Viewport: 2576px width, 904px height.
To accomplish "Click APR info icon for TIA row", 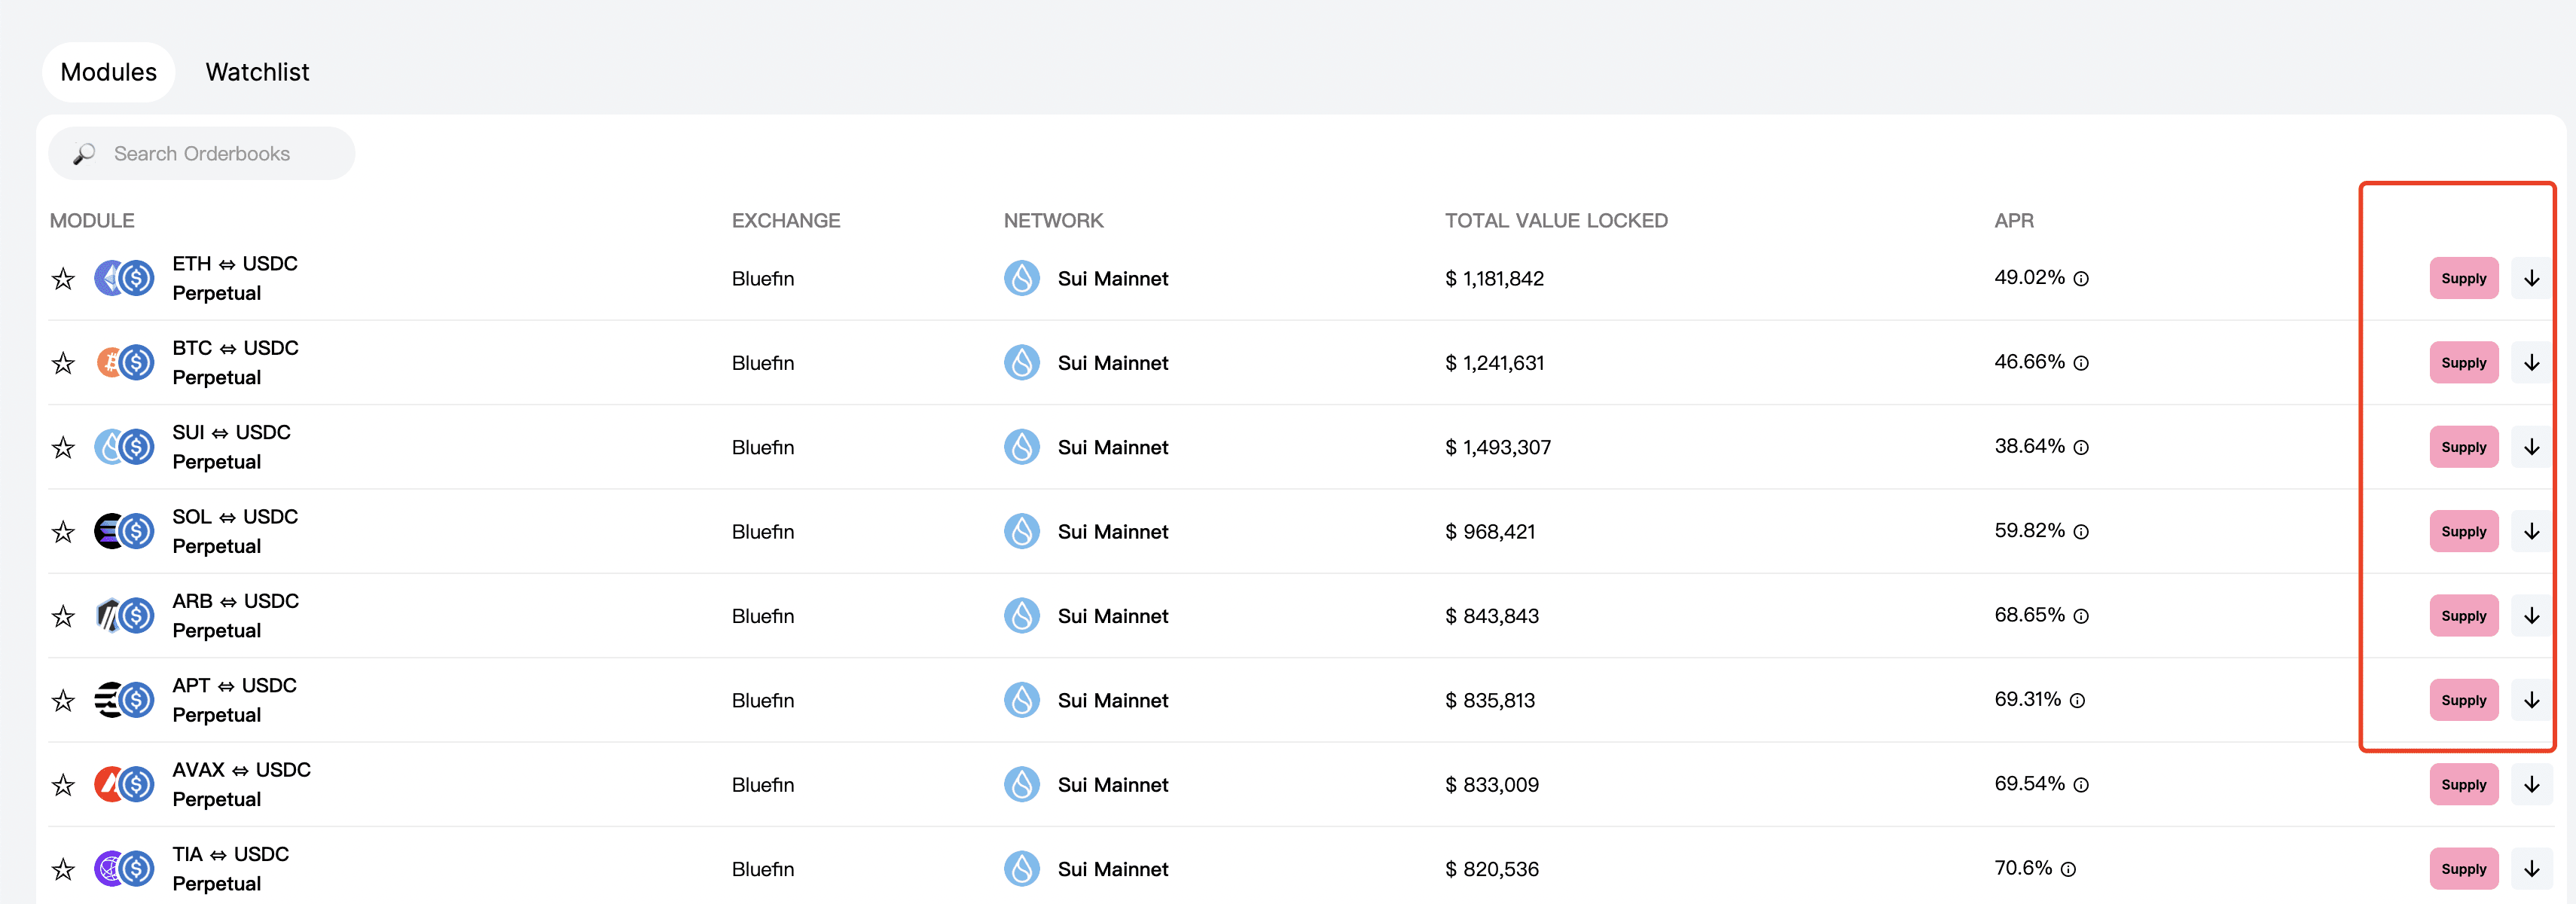I will tap(2068, 870).
